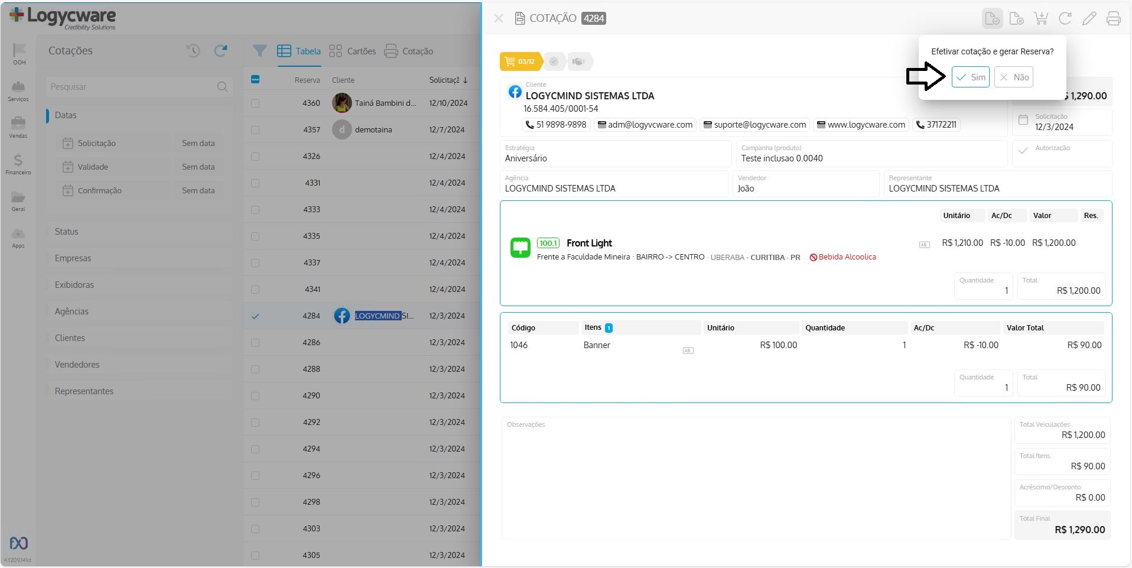The height and width of the screenshot is (568, 1132).
Task: Click the Autorização checkmark field
Action: pyautogui.click(x=1062, y=153)
